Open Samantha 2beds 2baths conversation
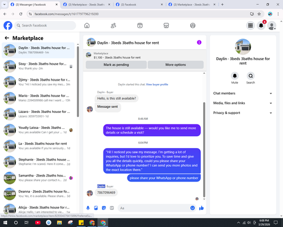Screen dimensions: 283x227 click(x=38, y=178)
